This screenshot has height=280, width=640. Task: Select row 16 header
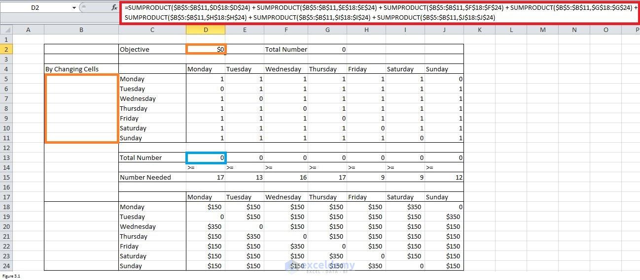(6, 187)
